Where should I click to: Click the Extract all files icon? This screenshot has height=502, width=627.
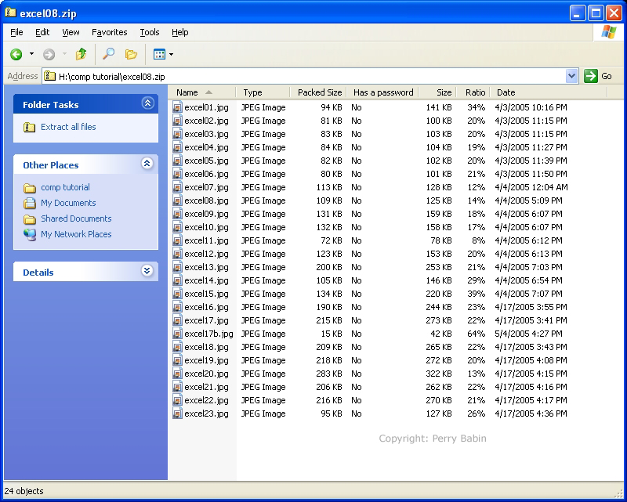click(30, 127)
